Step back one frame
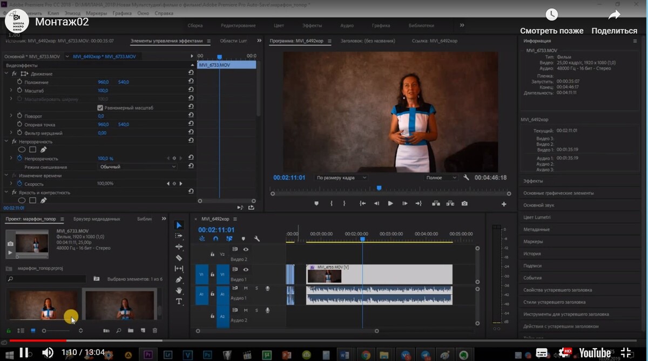Viewport: 648px width, 361px height. (376, 203)
